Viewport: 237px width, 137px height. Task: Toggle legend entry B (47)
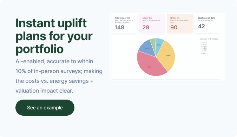click(204, 44)
